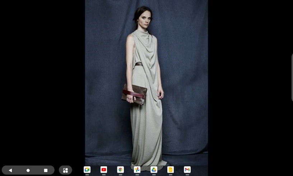Open Gmail from the taskbar

click(x=187, y=170)
